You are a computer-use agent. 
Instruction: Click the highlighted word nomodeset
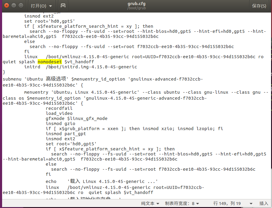pos(50,62)
